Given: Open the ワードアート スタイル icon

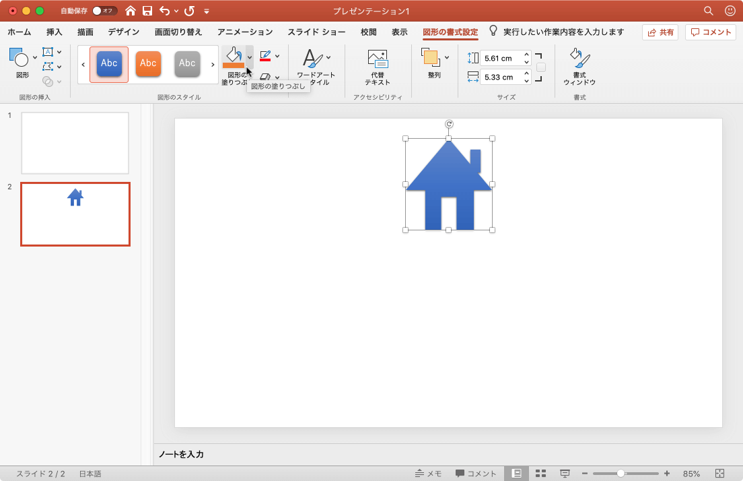Looking at the screenshot, I should pyautogui.click(x=312, y=59).
